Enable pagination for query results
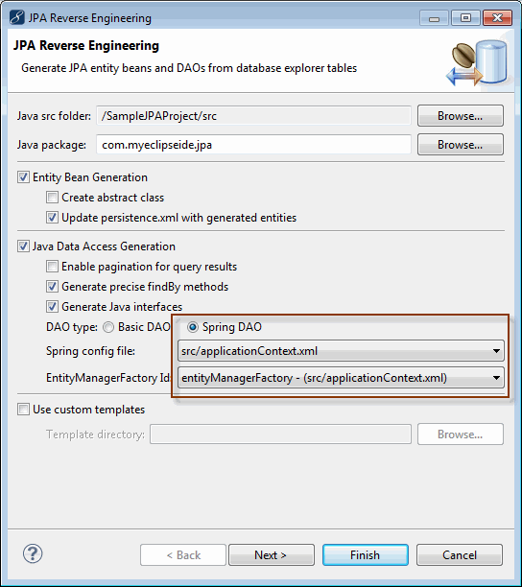The height and width of the screenshot is (587, 522). pyautogui.click(x=52, y=267)
